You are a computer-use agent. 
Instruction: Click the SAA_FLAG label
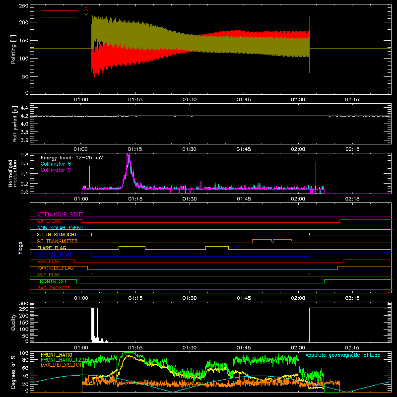[49, 262]
